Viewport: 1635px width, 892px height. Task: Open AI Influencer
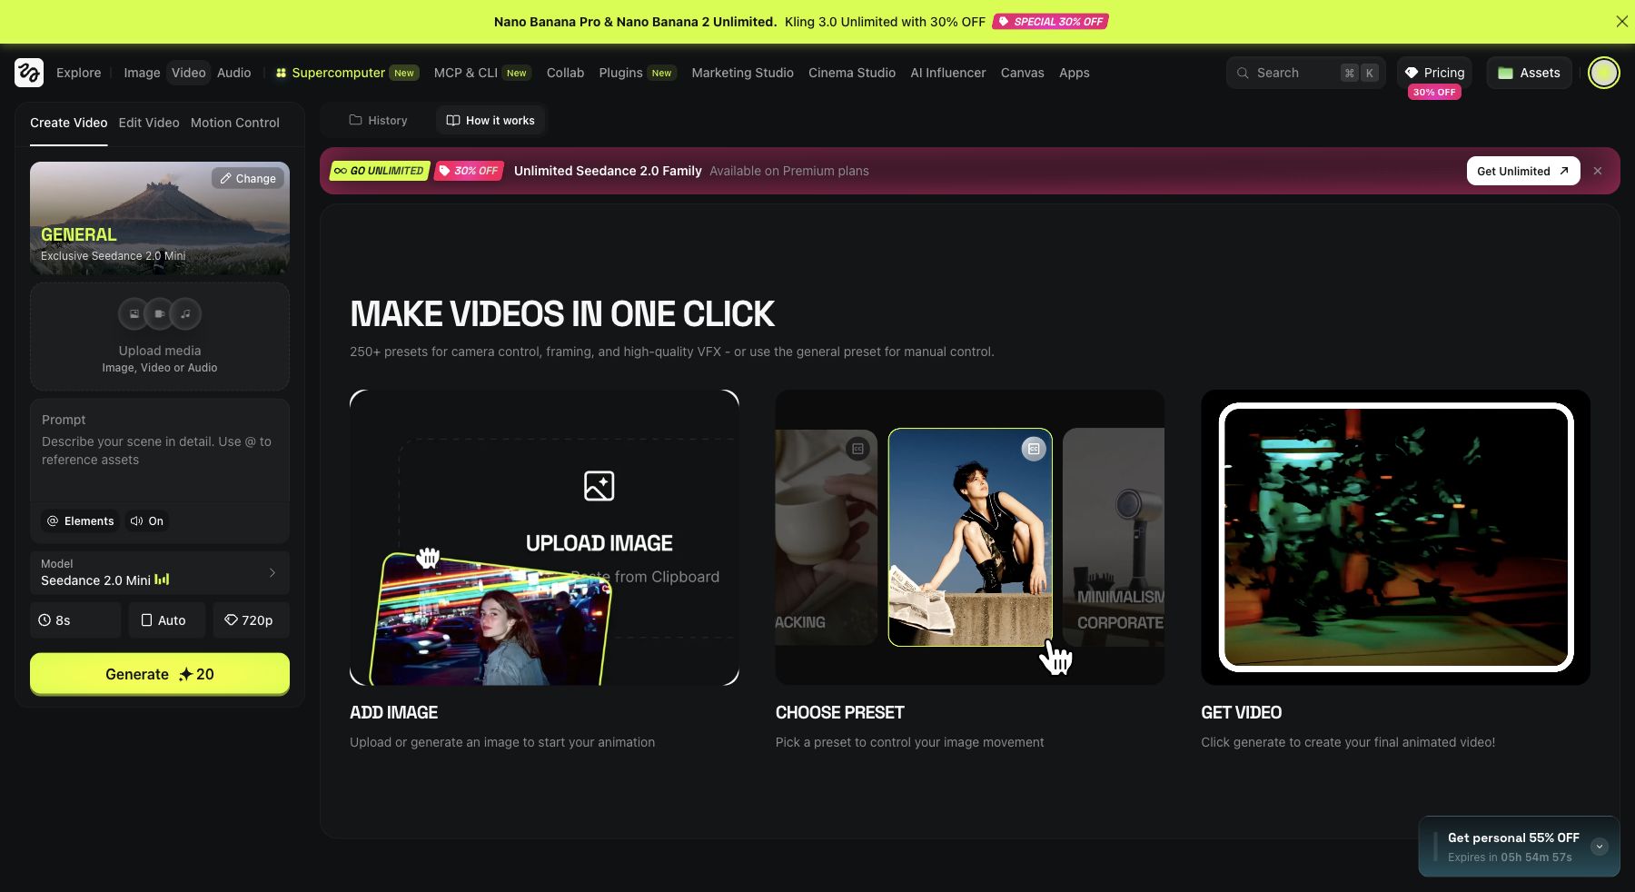(948, 73)
